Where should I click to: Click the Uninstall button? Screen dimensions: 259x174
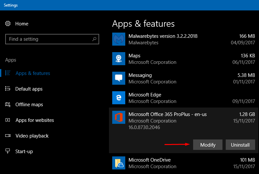tap(240, 145)
